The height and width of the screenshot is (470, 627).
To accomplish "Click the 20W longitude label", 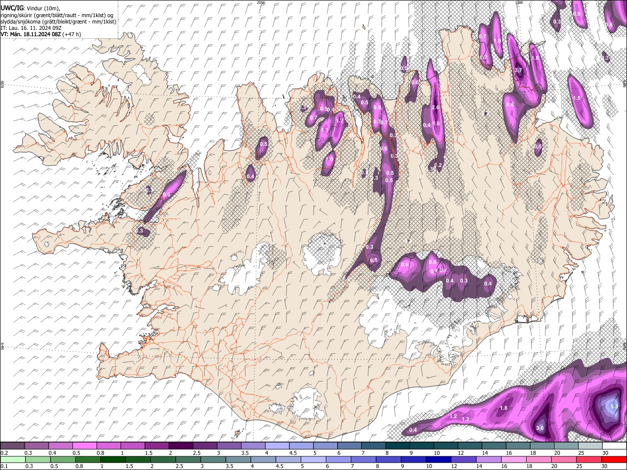I will pyautogui.click(x=261, y=2).
